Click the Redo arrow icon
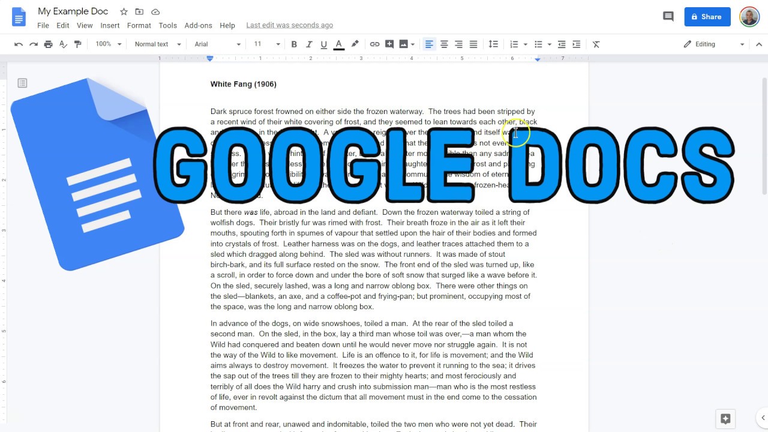This screenshot has width=768, height=432. [x=34, y=44]
